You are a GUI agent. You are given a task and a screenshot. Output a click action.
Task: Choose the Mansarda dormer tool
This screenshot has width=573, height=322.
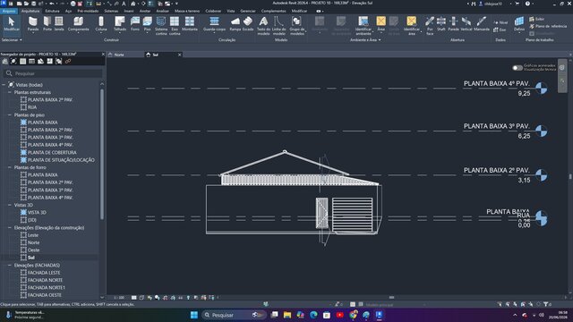pyautogui.click(x=482, y=24)
